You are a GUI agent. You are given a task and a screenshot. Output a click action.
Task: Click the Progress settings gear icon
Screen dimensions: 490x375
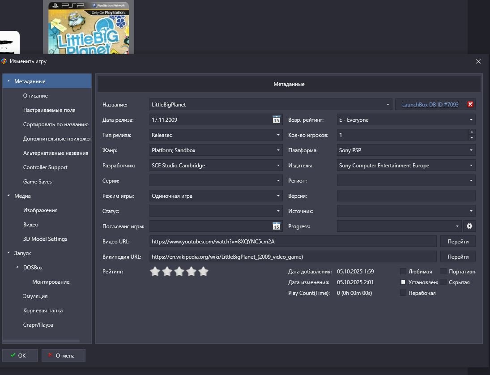point(469,226)
